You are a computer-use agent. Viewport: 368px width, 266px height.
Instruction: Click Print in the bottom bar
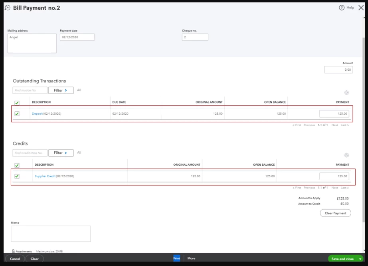[177, 258]
